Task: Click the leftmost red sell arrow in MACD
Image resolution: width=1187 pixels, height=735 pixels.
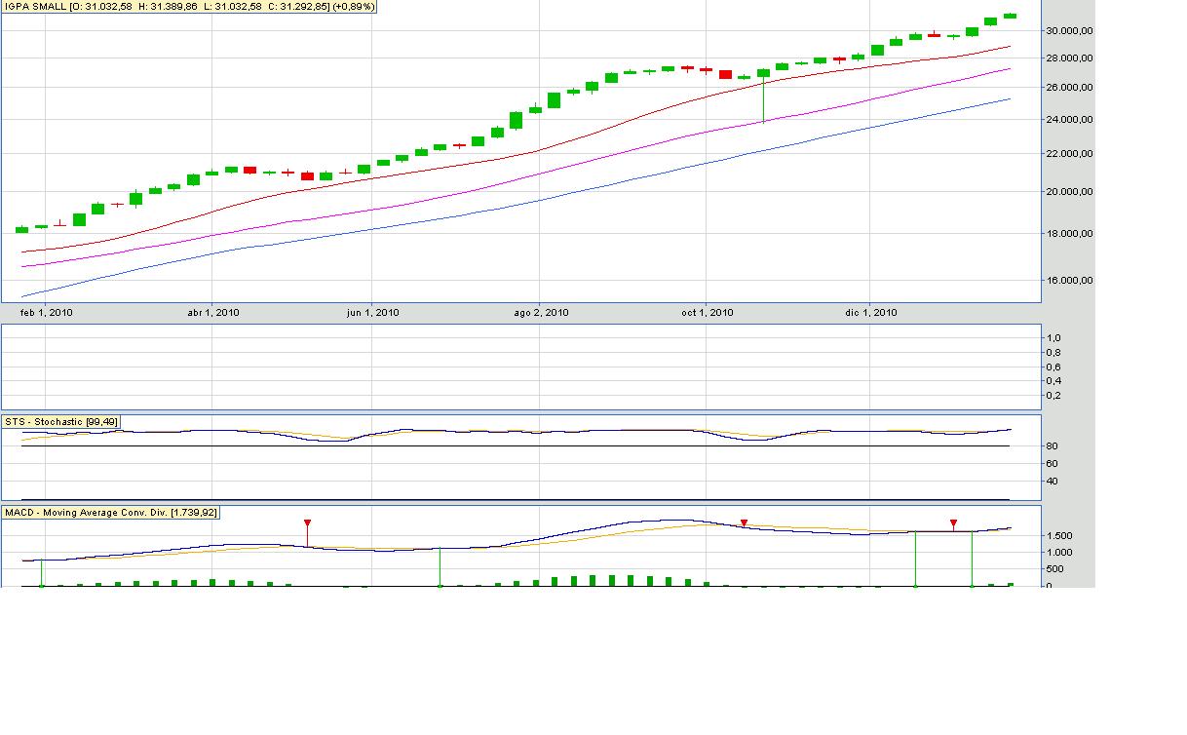Action: (307, 524)
